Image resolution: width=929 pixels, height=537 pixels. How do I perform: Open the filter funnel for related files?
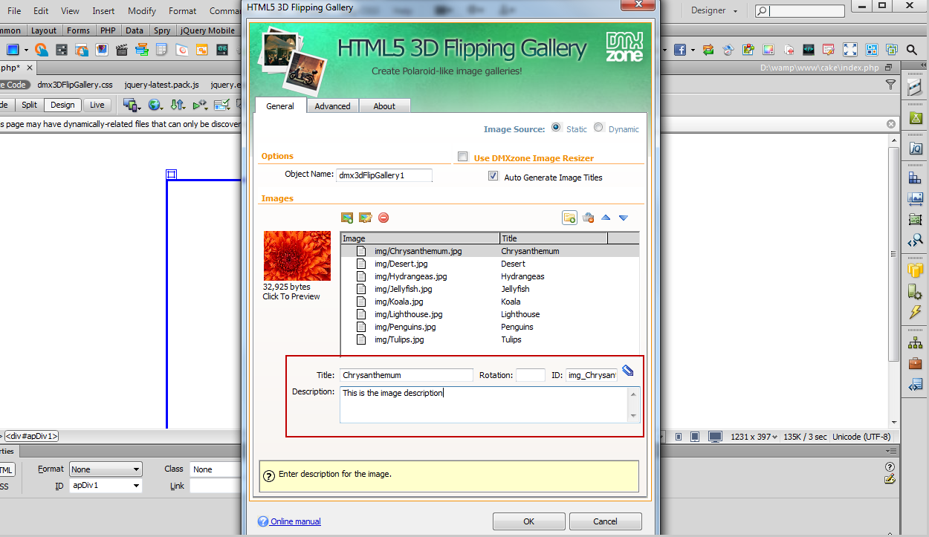pos(891,85)
